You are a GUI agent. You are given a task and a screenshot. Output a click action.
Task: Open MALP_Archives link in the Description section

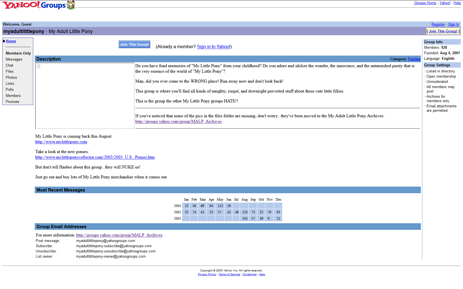pyautogui.click(x=178, y=121)
